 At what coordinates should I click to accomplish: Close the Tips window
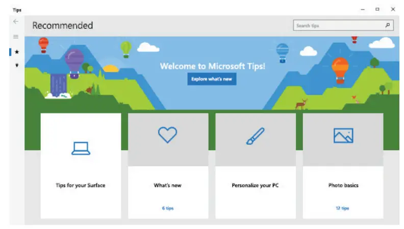pyautogui.click(x=393, y=9)
